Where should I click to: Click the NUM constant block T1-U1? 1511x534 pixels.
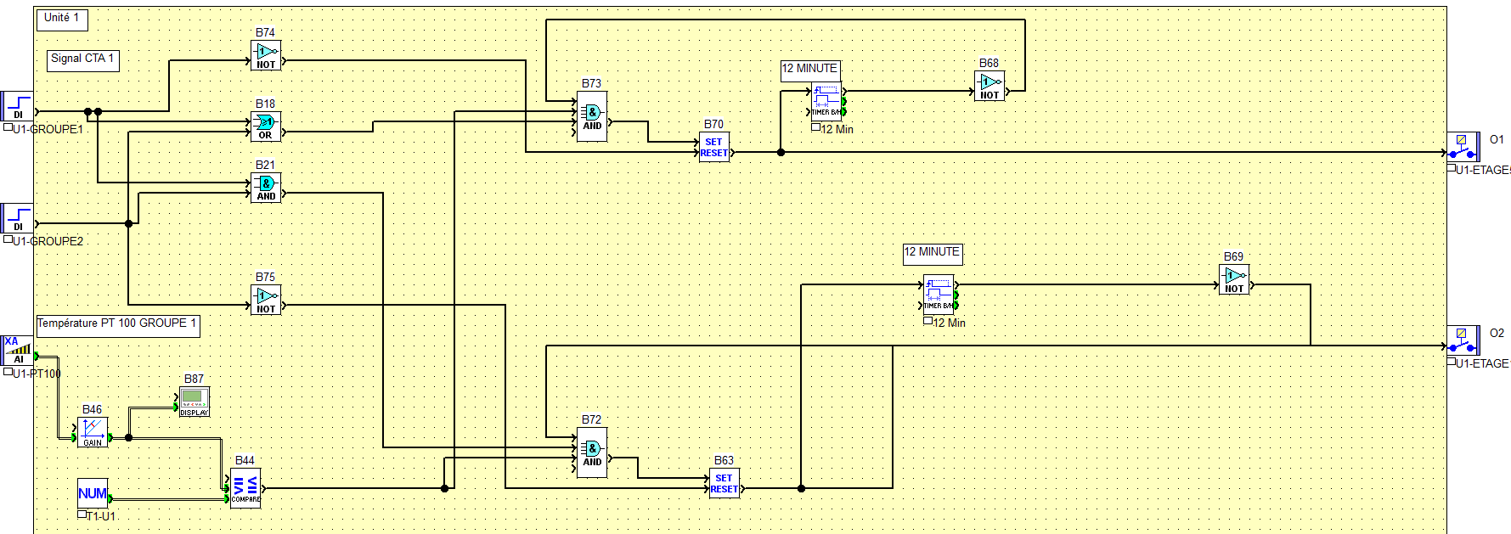click(93, 493)
